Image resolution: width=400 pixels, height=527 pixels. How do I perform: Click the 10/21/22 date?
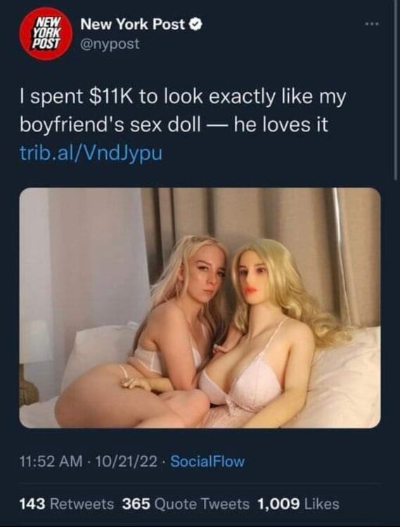tap(127, 461)
